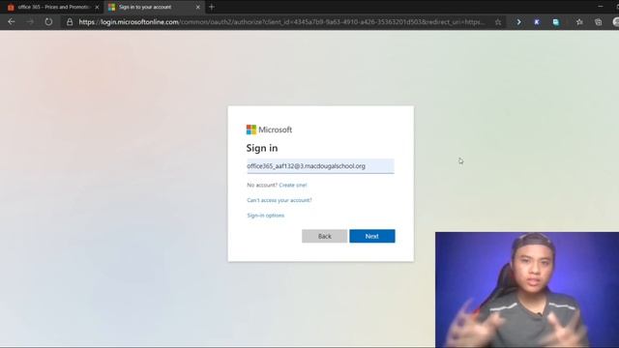The width and height of the screenshot is (619, 348).
Task: Open a new tab with the plus icon
Action: click(x=212, y=7)
